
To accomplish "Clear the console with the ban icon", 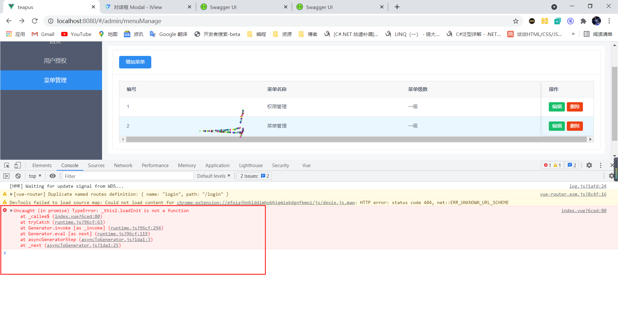I will 18,176.
